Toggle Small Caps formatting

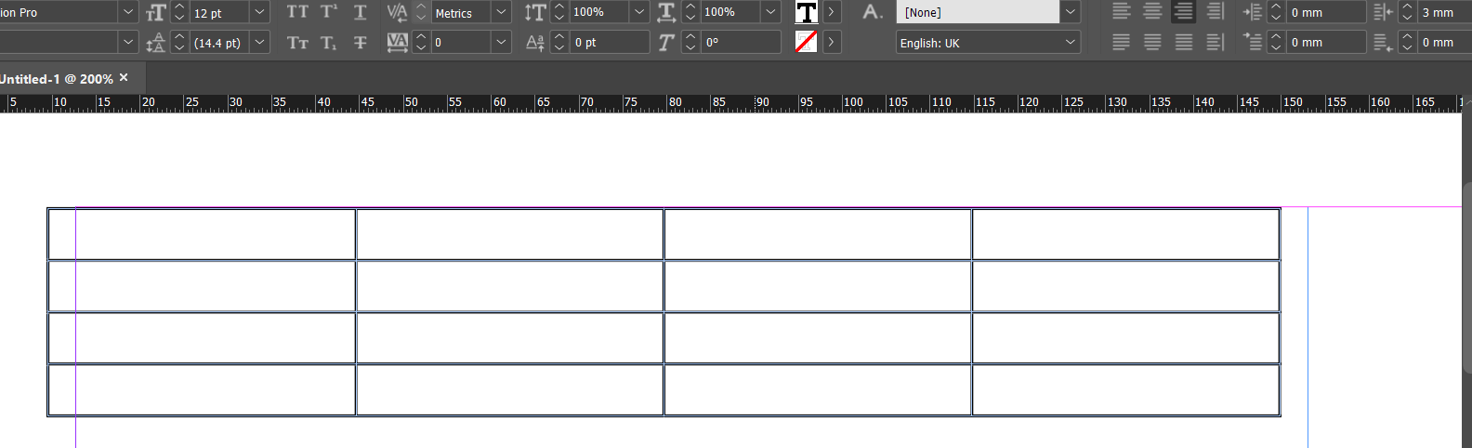pos(297,43)
